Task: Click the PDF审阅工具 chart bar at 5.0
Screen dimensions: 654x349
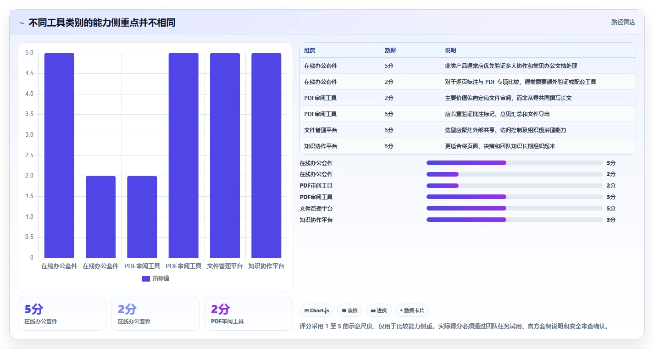Action: 183,155
